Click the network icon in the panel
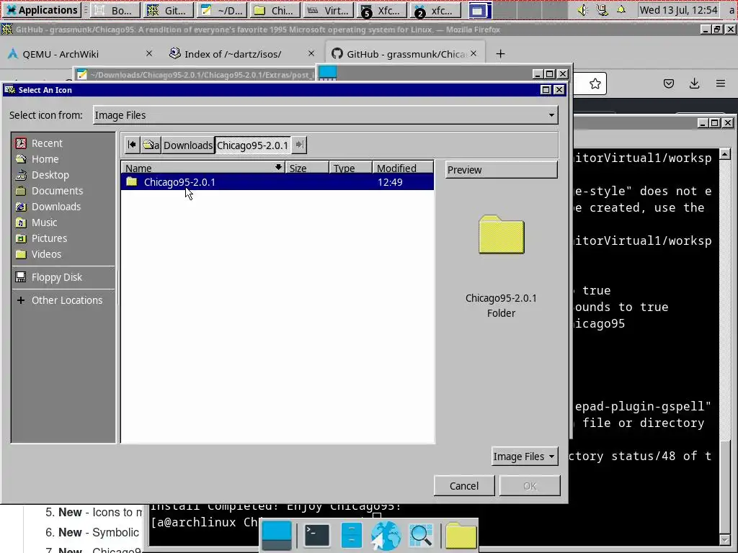The image size is (738, 553). click(602, 10)
